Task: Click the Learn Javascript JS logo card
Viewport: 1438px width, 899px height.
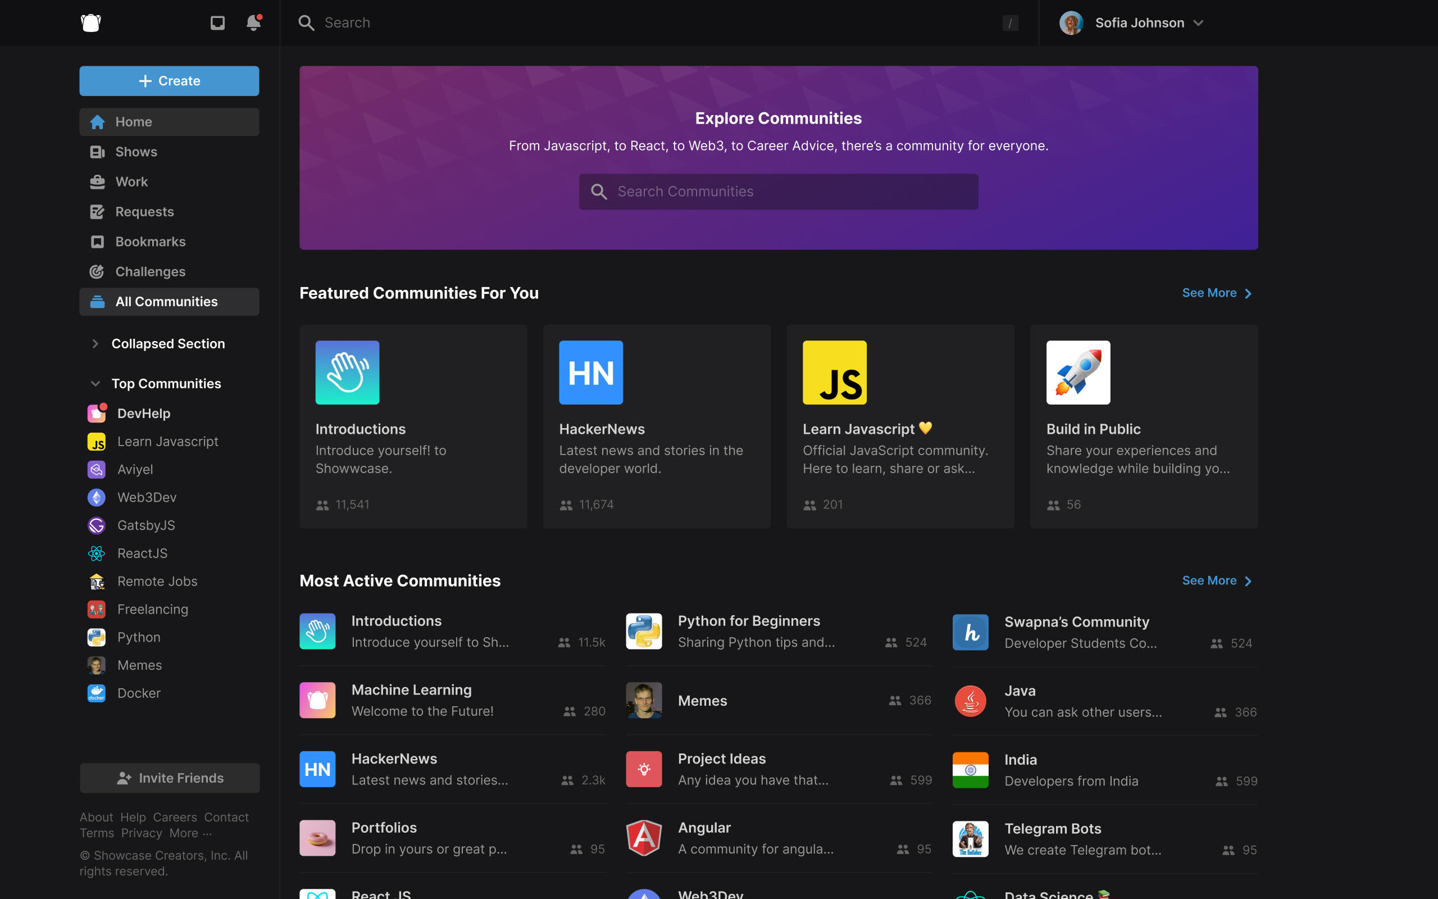Action: [x=834, y=372]
